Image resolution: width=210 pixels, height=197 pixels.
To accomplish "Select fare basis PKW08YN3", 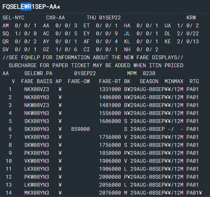I will click(x=37, y=177).
